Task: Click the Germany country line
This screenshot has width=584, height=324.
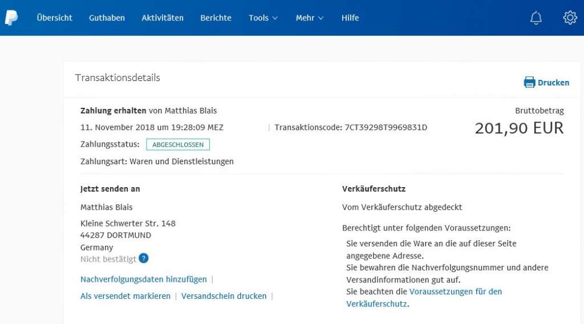Action: pyautogui.click(x=97, y=248)
